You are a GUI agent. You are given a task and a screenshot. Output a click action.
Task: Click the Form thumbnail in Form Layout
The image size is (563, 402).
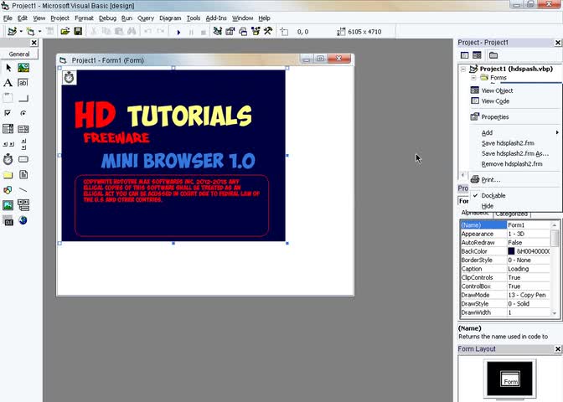click(x=510, y=379)
